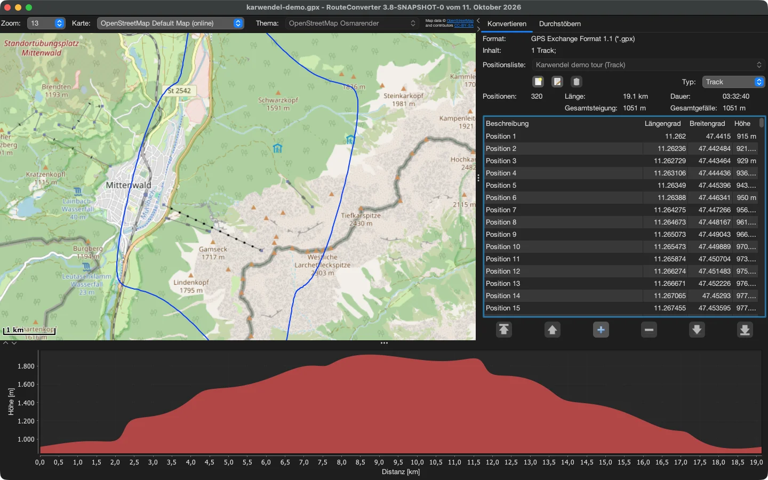The image size is (768, 480).
Task: Select the Position 4 row
Action: tap(621, 173)
